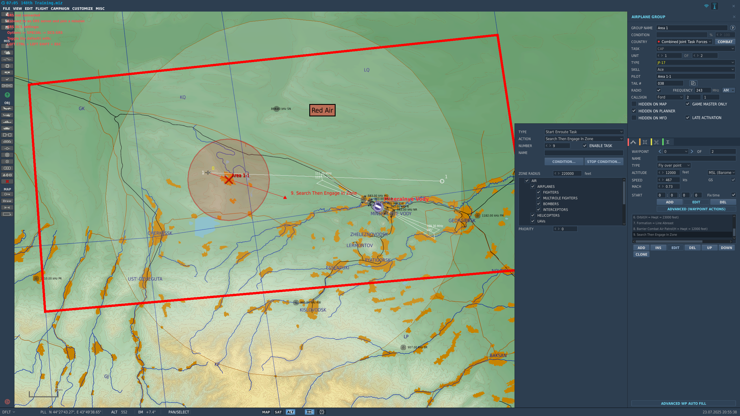Click the STOP CONDITION... button
Screen dimensions: 740x416
tap(604, 162)
